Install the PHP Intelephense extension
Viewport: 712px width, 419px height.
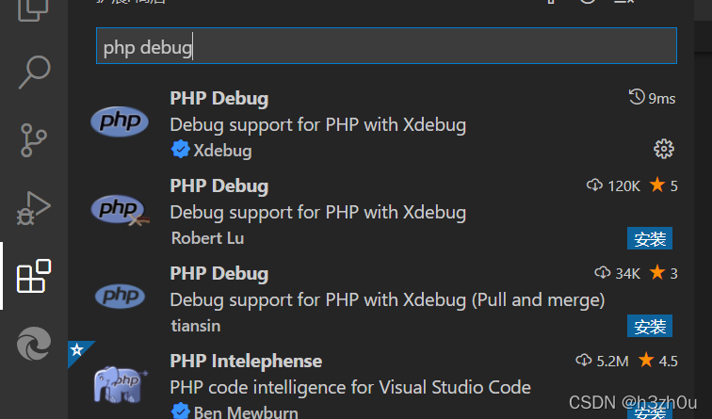click(x=650, y=412)
